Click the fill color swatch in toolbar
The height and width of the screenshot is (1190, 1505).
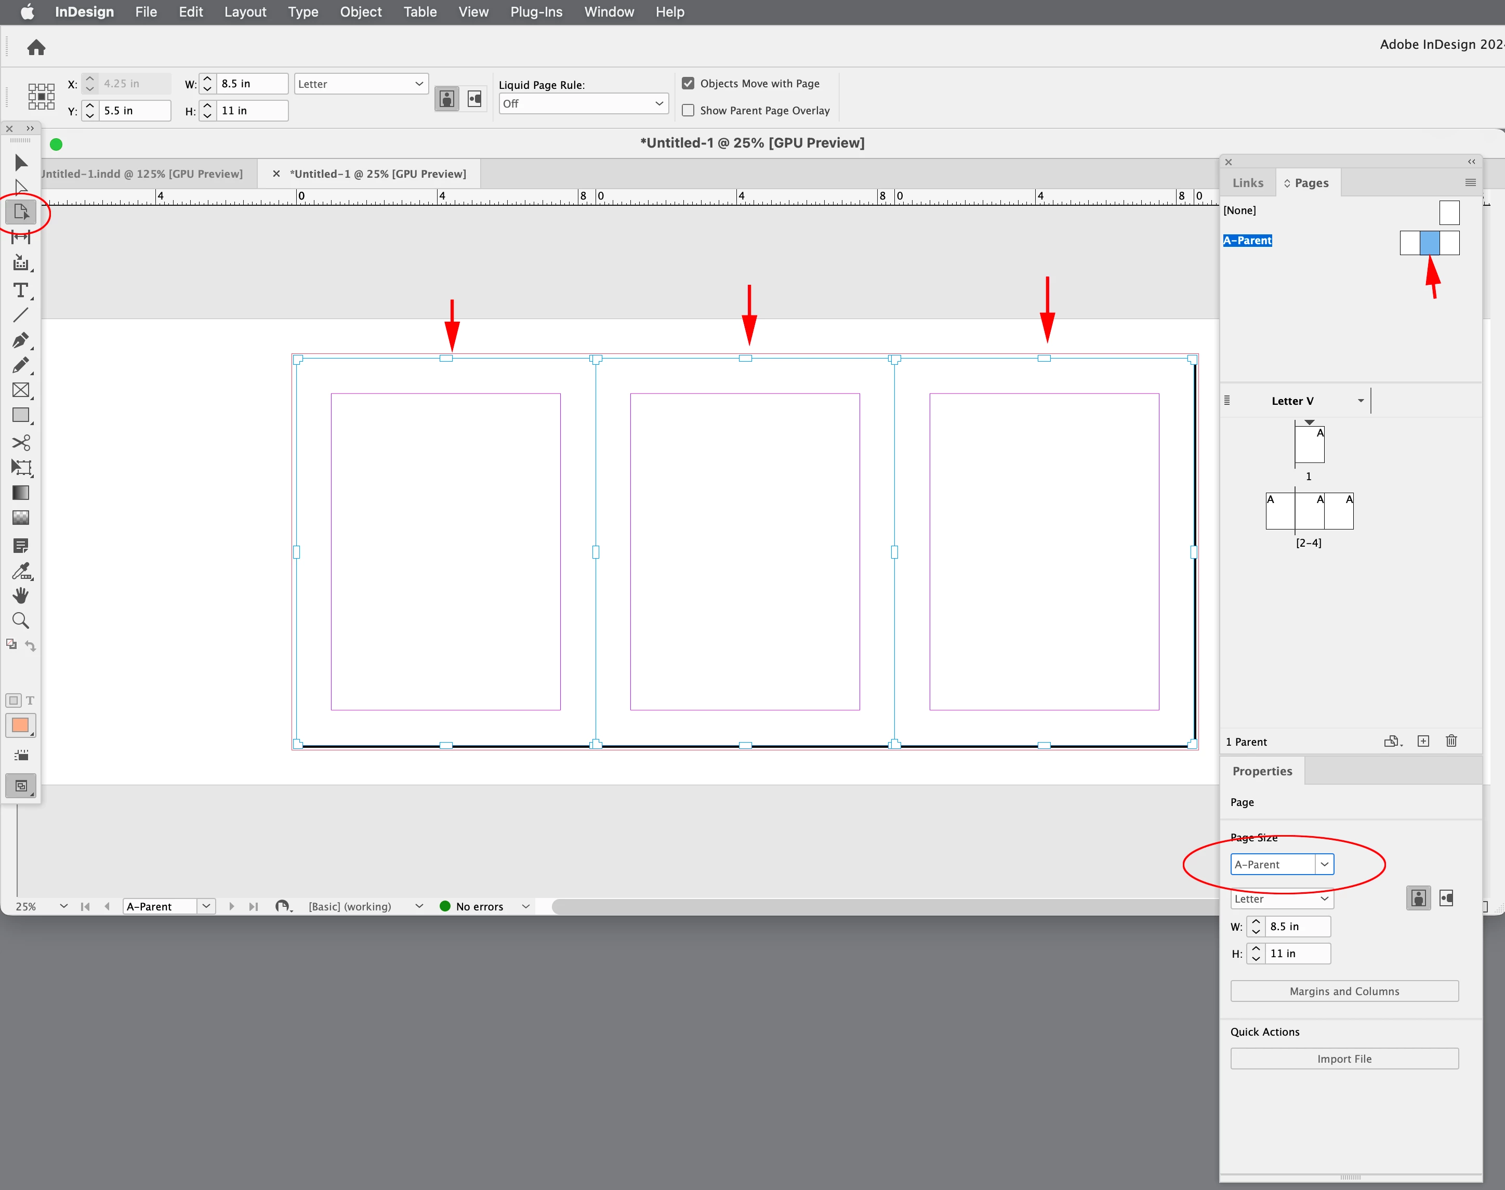tap(20, 724)
